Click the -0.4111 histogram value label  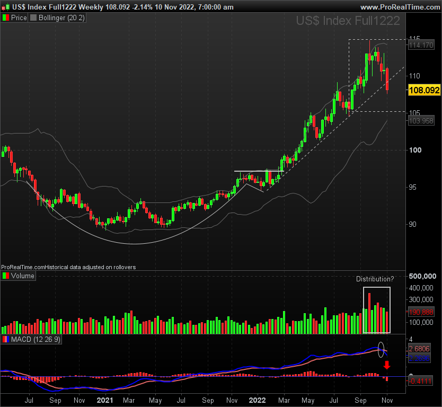(420, 381)
